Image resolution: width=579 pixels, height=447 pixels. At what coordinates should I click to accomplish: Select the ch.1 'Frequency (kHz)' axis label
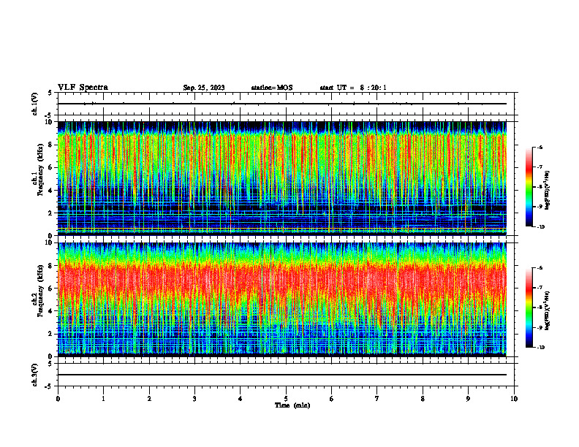[41, 169]
